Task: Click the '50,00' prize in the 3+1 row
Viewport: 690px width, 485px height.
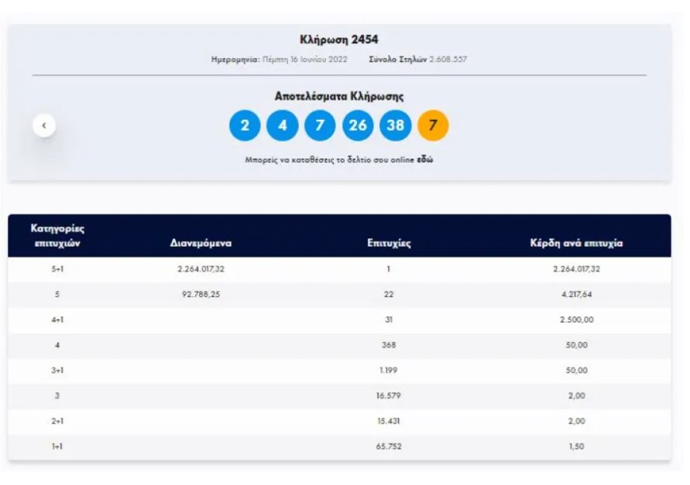Action: (x=576, y=371)
